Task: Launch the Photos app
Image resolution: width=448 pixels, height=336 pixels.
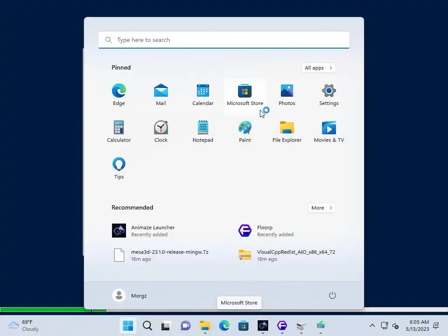Action: click(x=287, y=95)
